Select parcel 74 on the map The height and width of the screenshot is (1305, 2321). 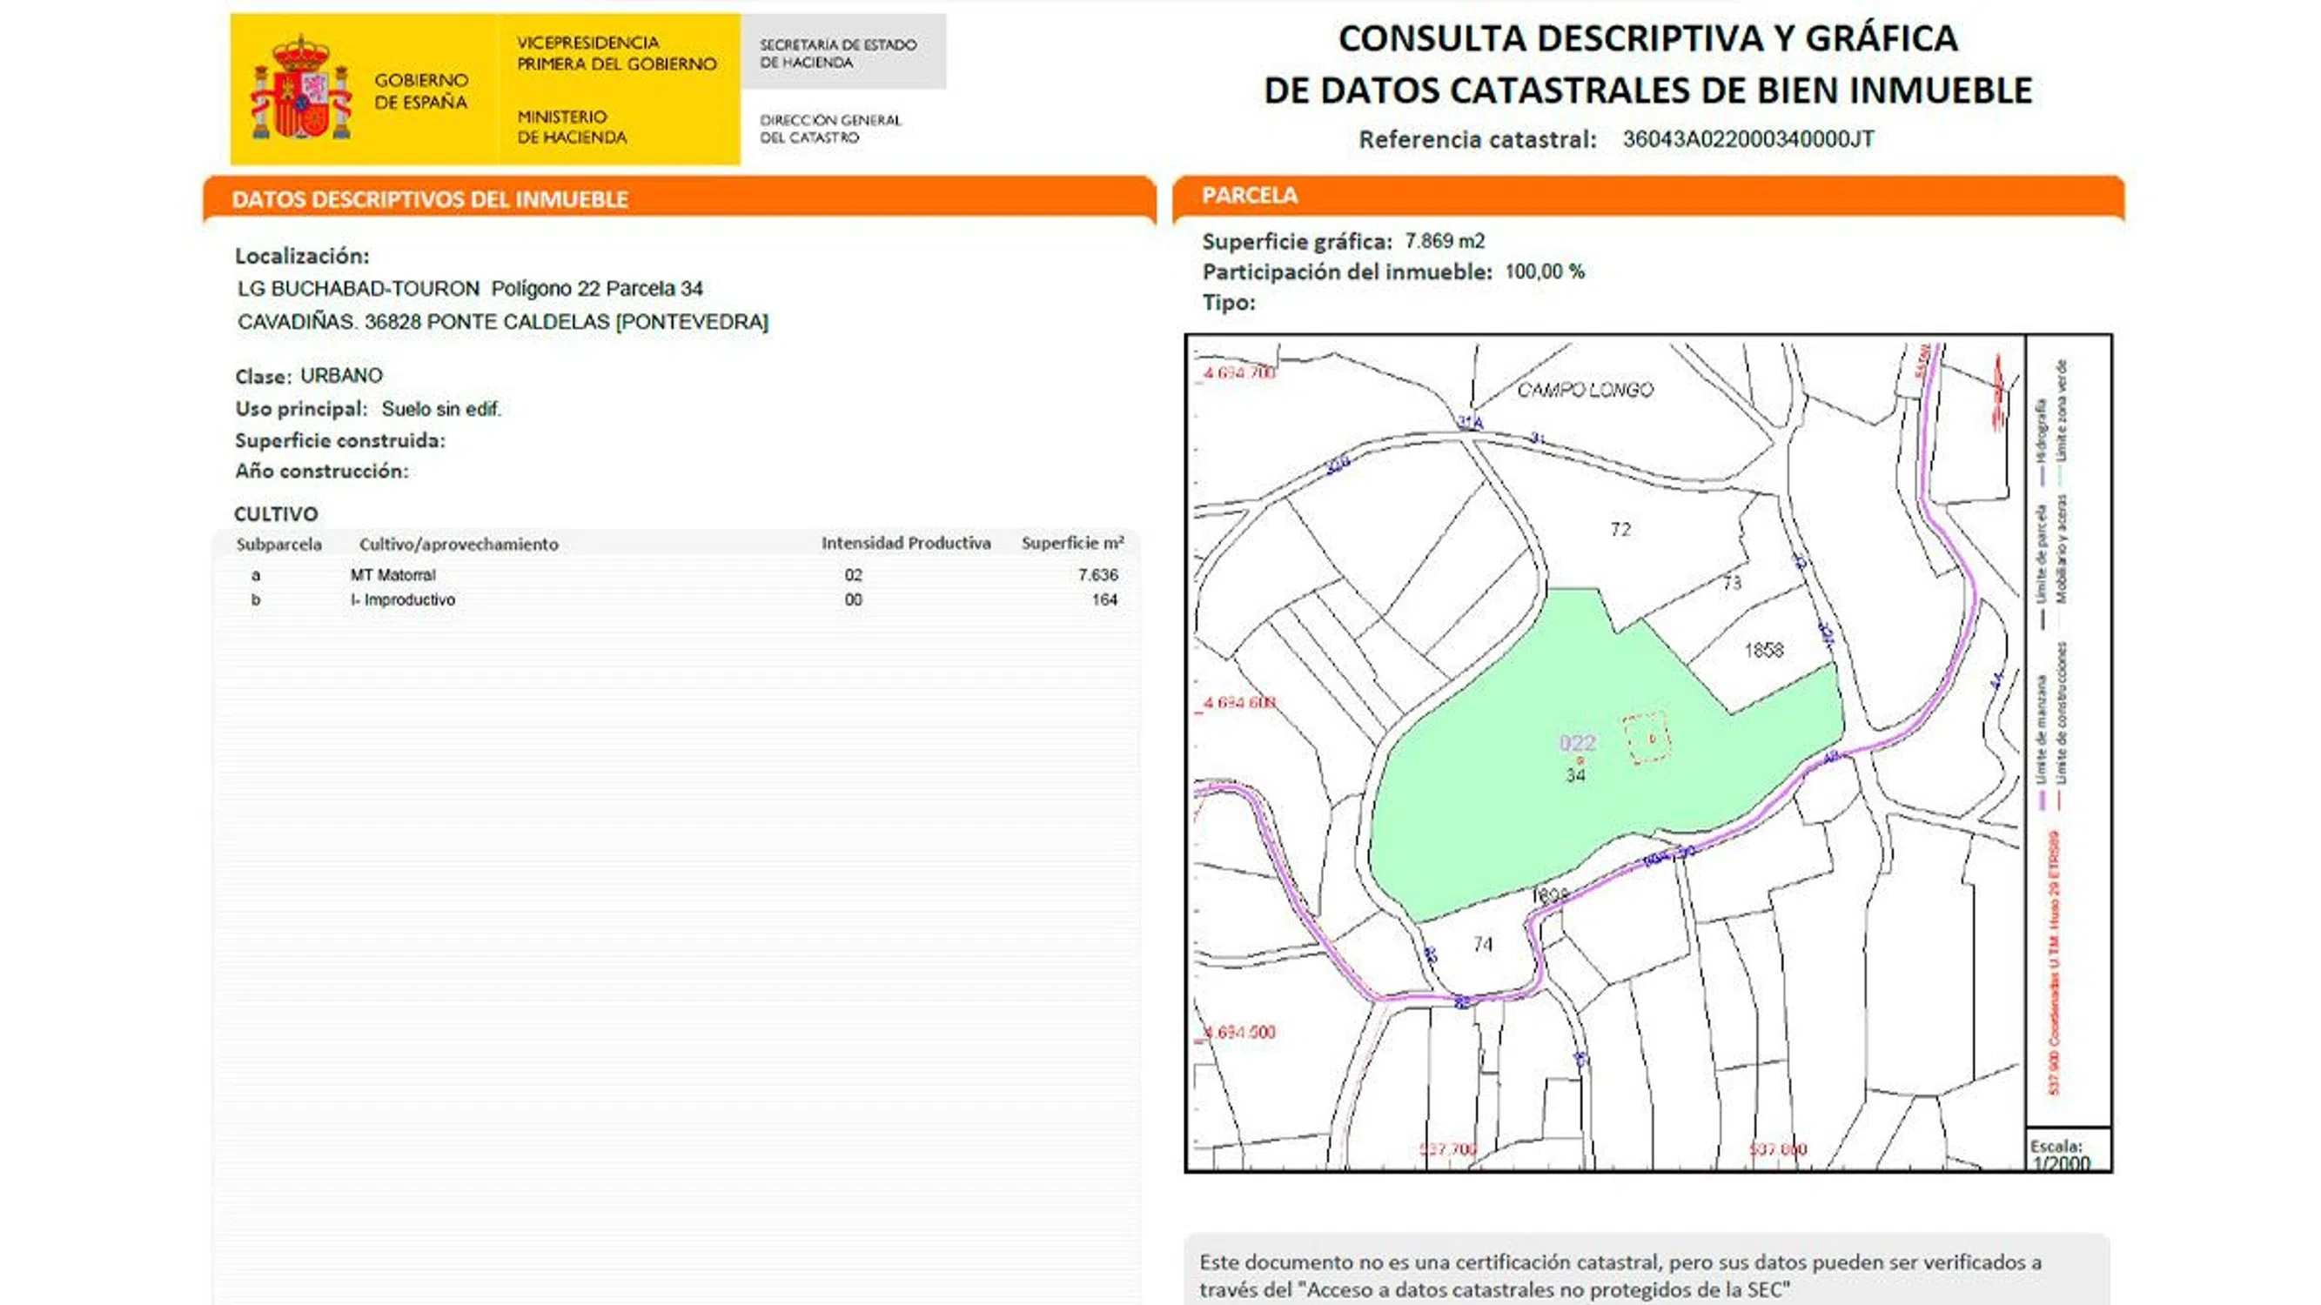1482,944
